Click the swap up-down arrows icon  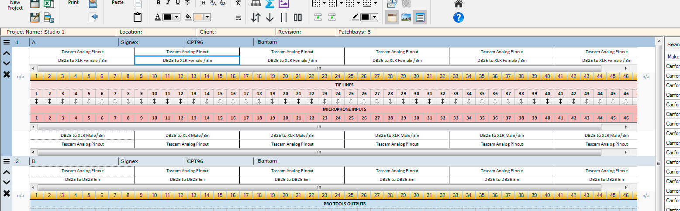click(x=256, y=17)
